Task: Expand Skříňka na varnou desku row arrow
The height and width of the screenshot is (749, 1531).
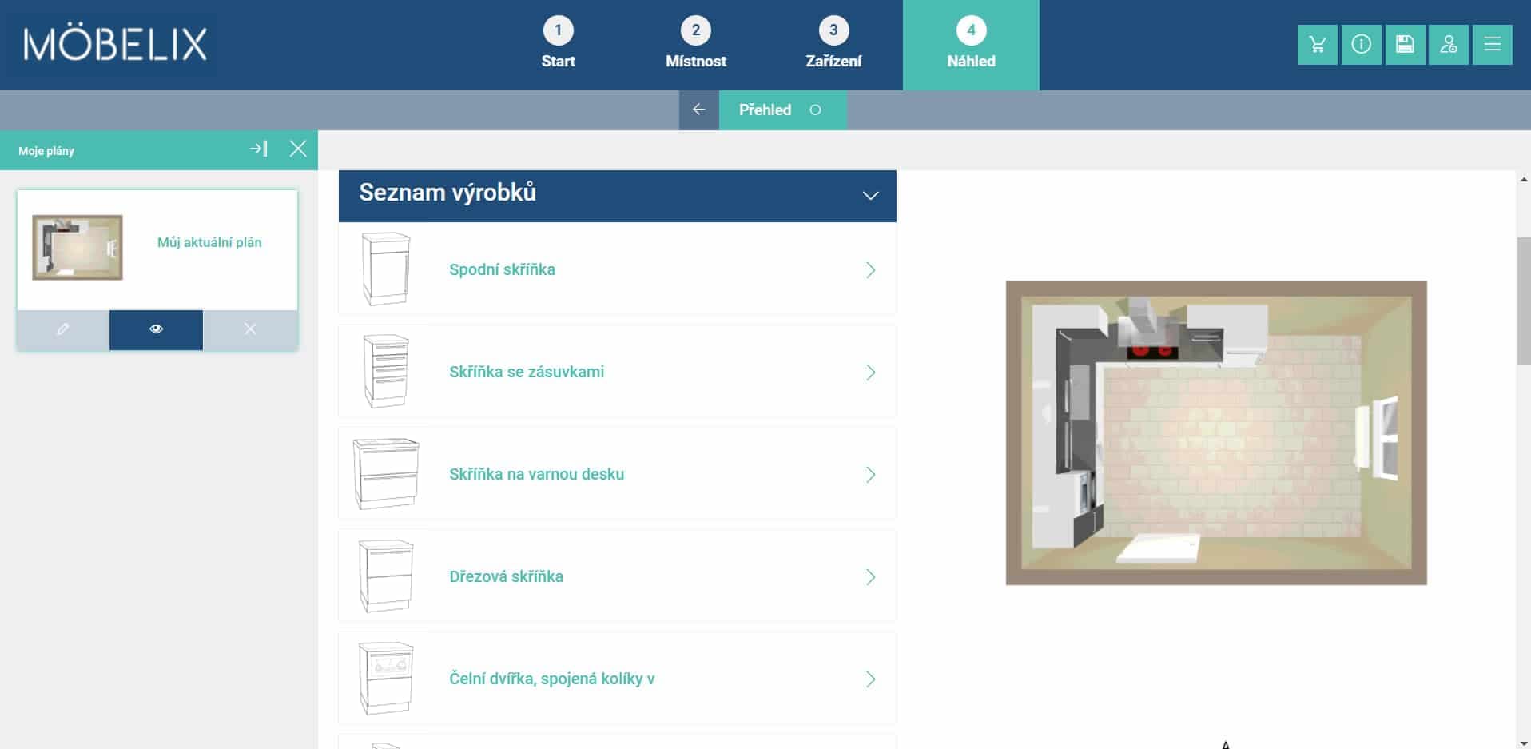Action: pyautogui.click(x=871, y=475)
